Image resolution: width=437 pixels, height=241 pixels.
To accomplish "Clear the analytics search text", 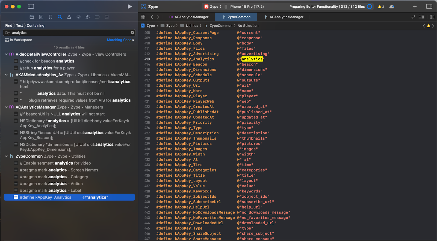I will [132, 33].
